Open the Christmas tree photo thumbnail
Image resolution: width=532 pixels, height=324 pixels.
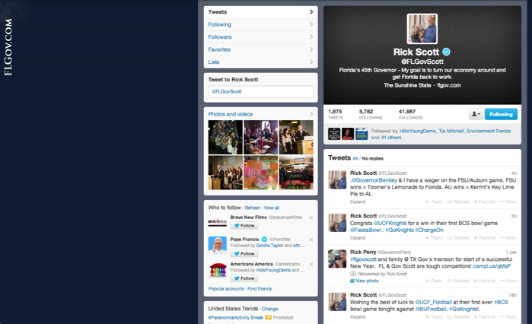tap(225, 137)
